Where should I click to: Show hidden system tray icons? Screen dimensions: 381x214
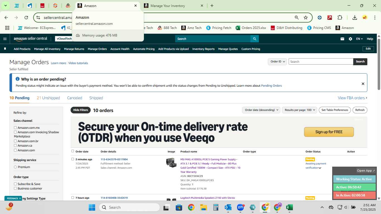(322, 207)
